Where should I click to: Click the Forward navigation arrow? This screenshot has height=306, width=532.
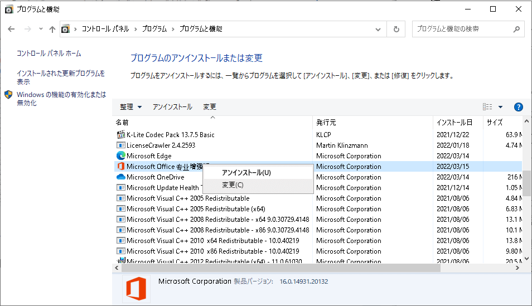coord(28,29)
